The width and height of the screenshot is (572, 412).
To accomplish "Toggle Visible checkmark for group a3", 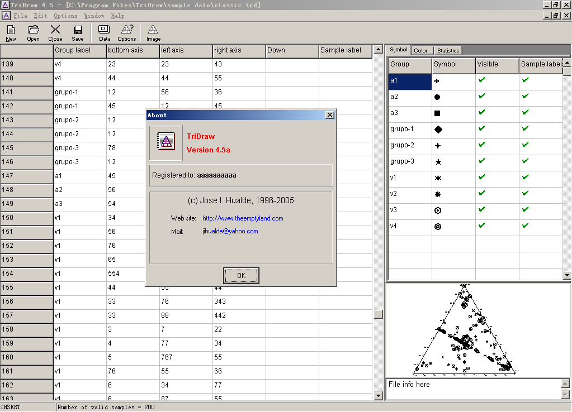I will 482,112.
